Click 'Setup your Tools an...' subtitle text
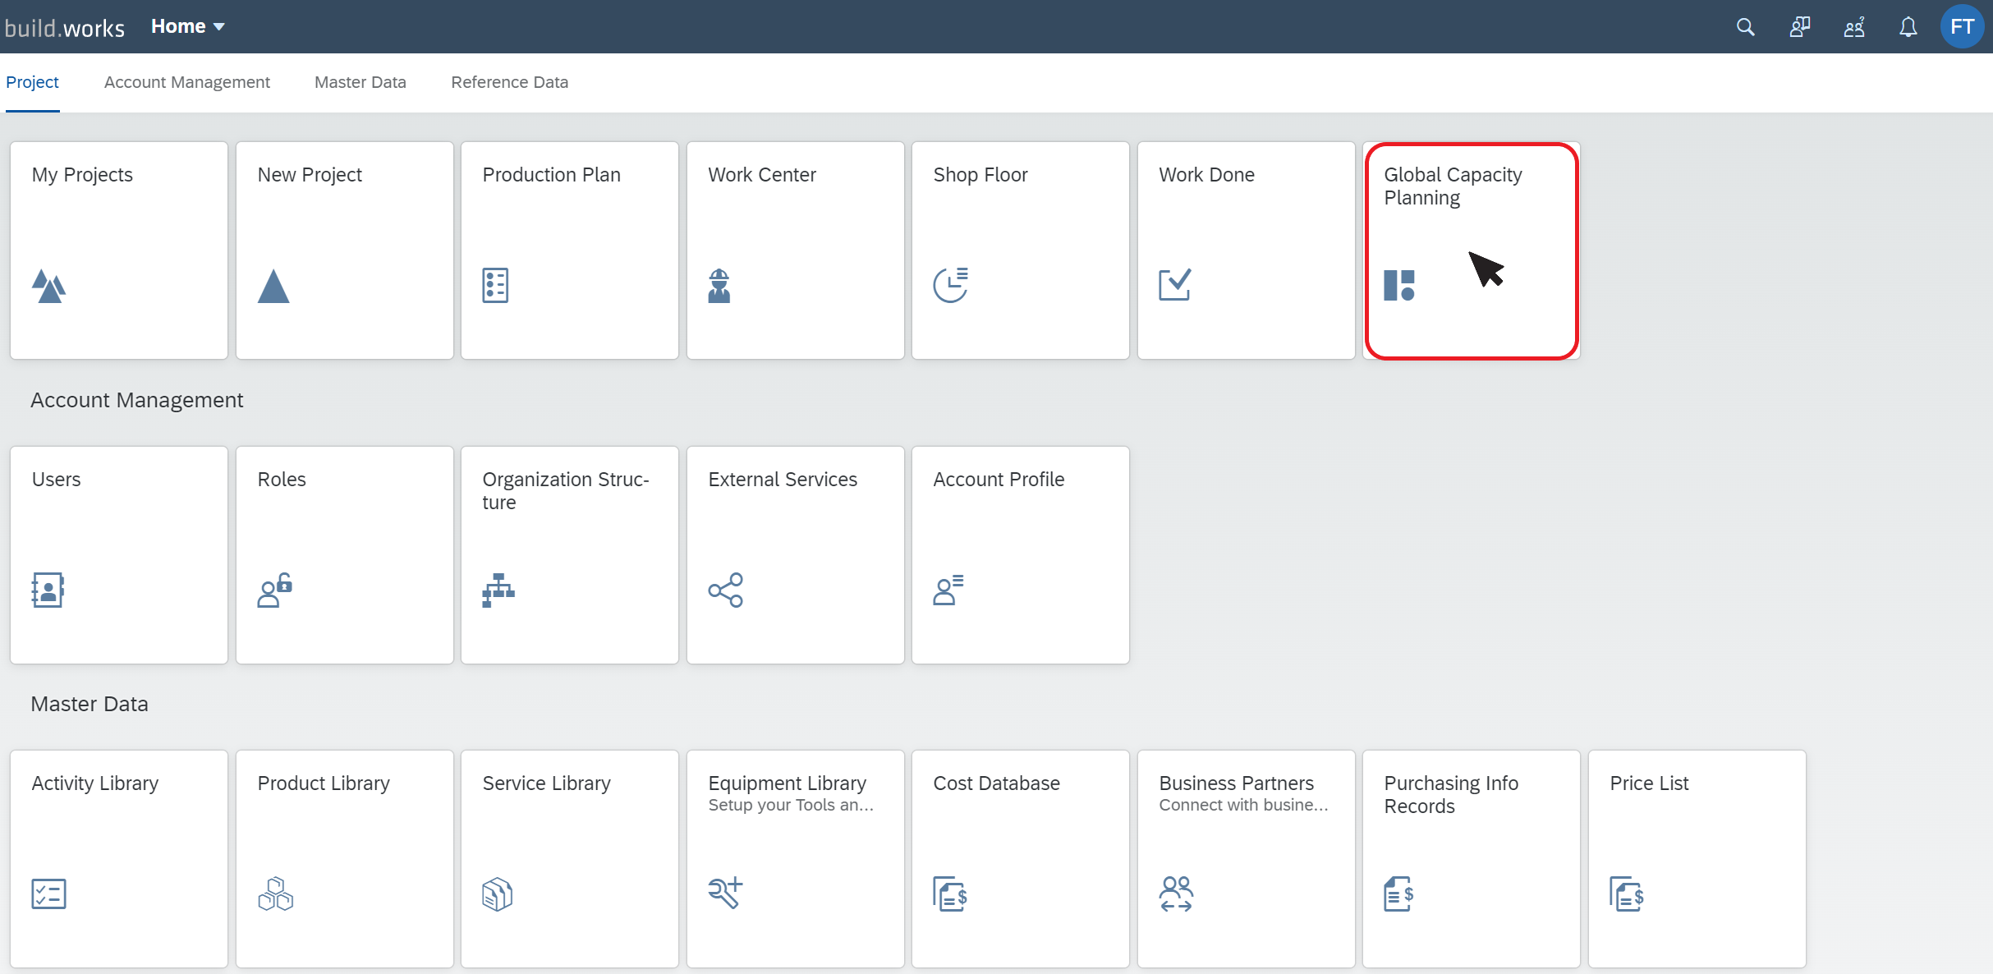The width and height of the screenshot is (1993, 974). (x=791, y=806)
